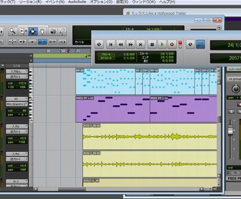Screen dimensions: 241x199
Task: Click Go to End in the Transport window
Action: point(140,45)
